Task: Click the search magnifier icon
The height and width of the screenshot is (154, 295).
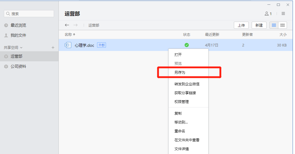Action: [8, 14]
